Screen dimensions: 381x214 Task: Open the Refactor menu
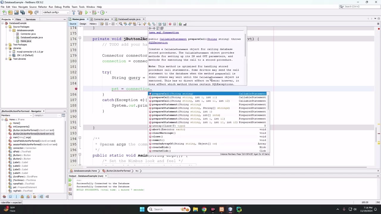pyautogui.click(x=43, y=7)
